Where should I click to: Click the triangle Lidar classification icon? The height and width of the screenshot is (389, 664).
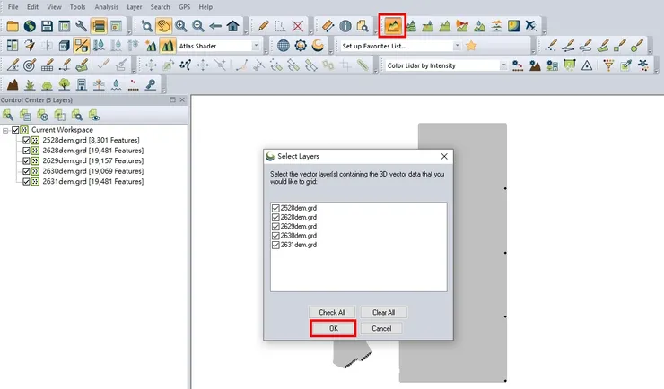(587, 65)
